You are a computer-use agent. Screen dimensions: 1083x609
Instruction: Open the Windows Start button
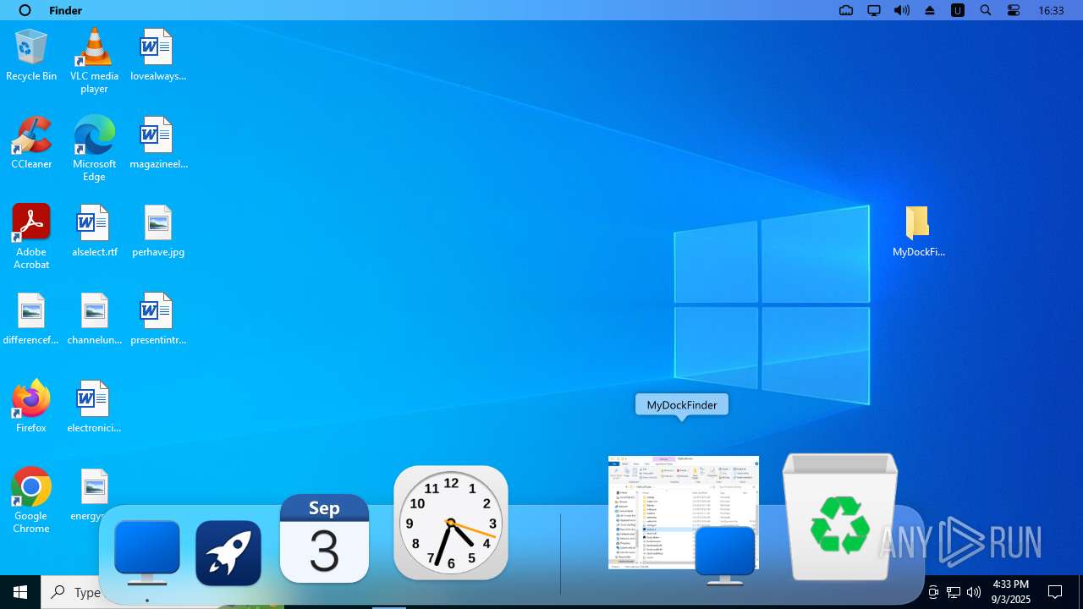[20, 592]
